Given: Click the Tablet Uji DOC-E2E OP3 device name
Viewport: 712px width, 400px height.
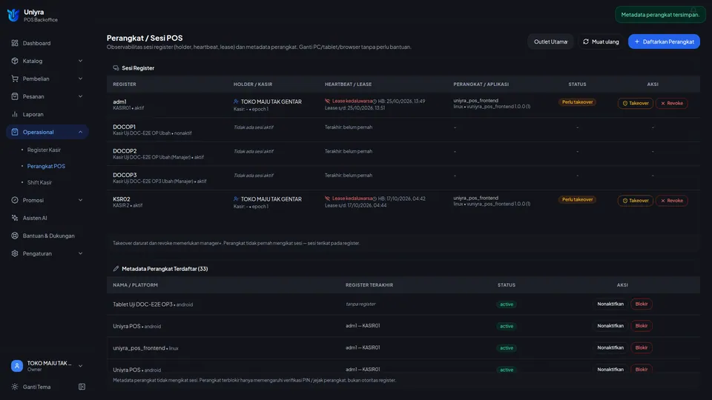Looking at the screenshot, I should (x=142, y=304).
